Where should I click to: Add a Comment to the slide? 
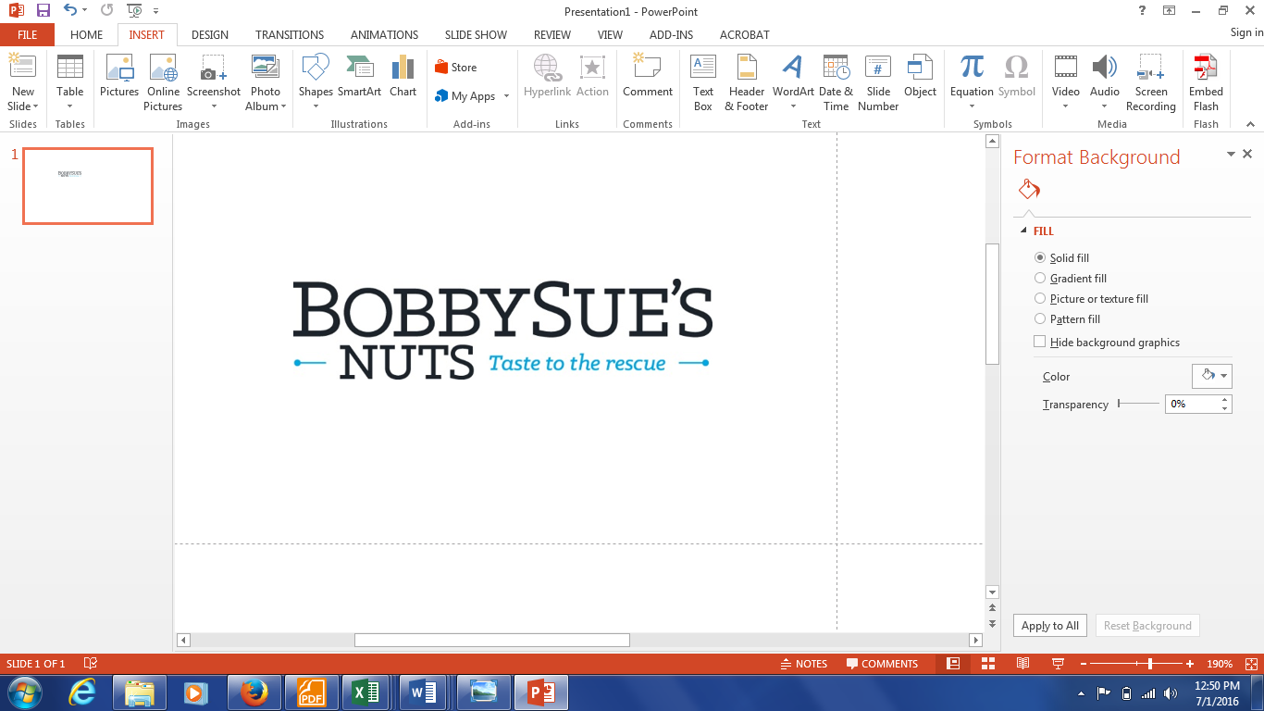(x=647, y=77)
